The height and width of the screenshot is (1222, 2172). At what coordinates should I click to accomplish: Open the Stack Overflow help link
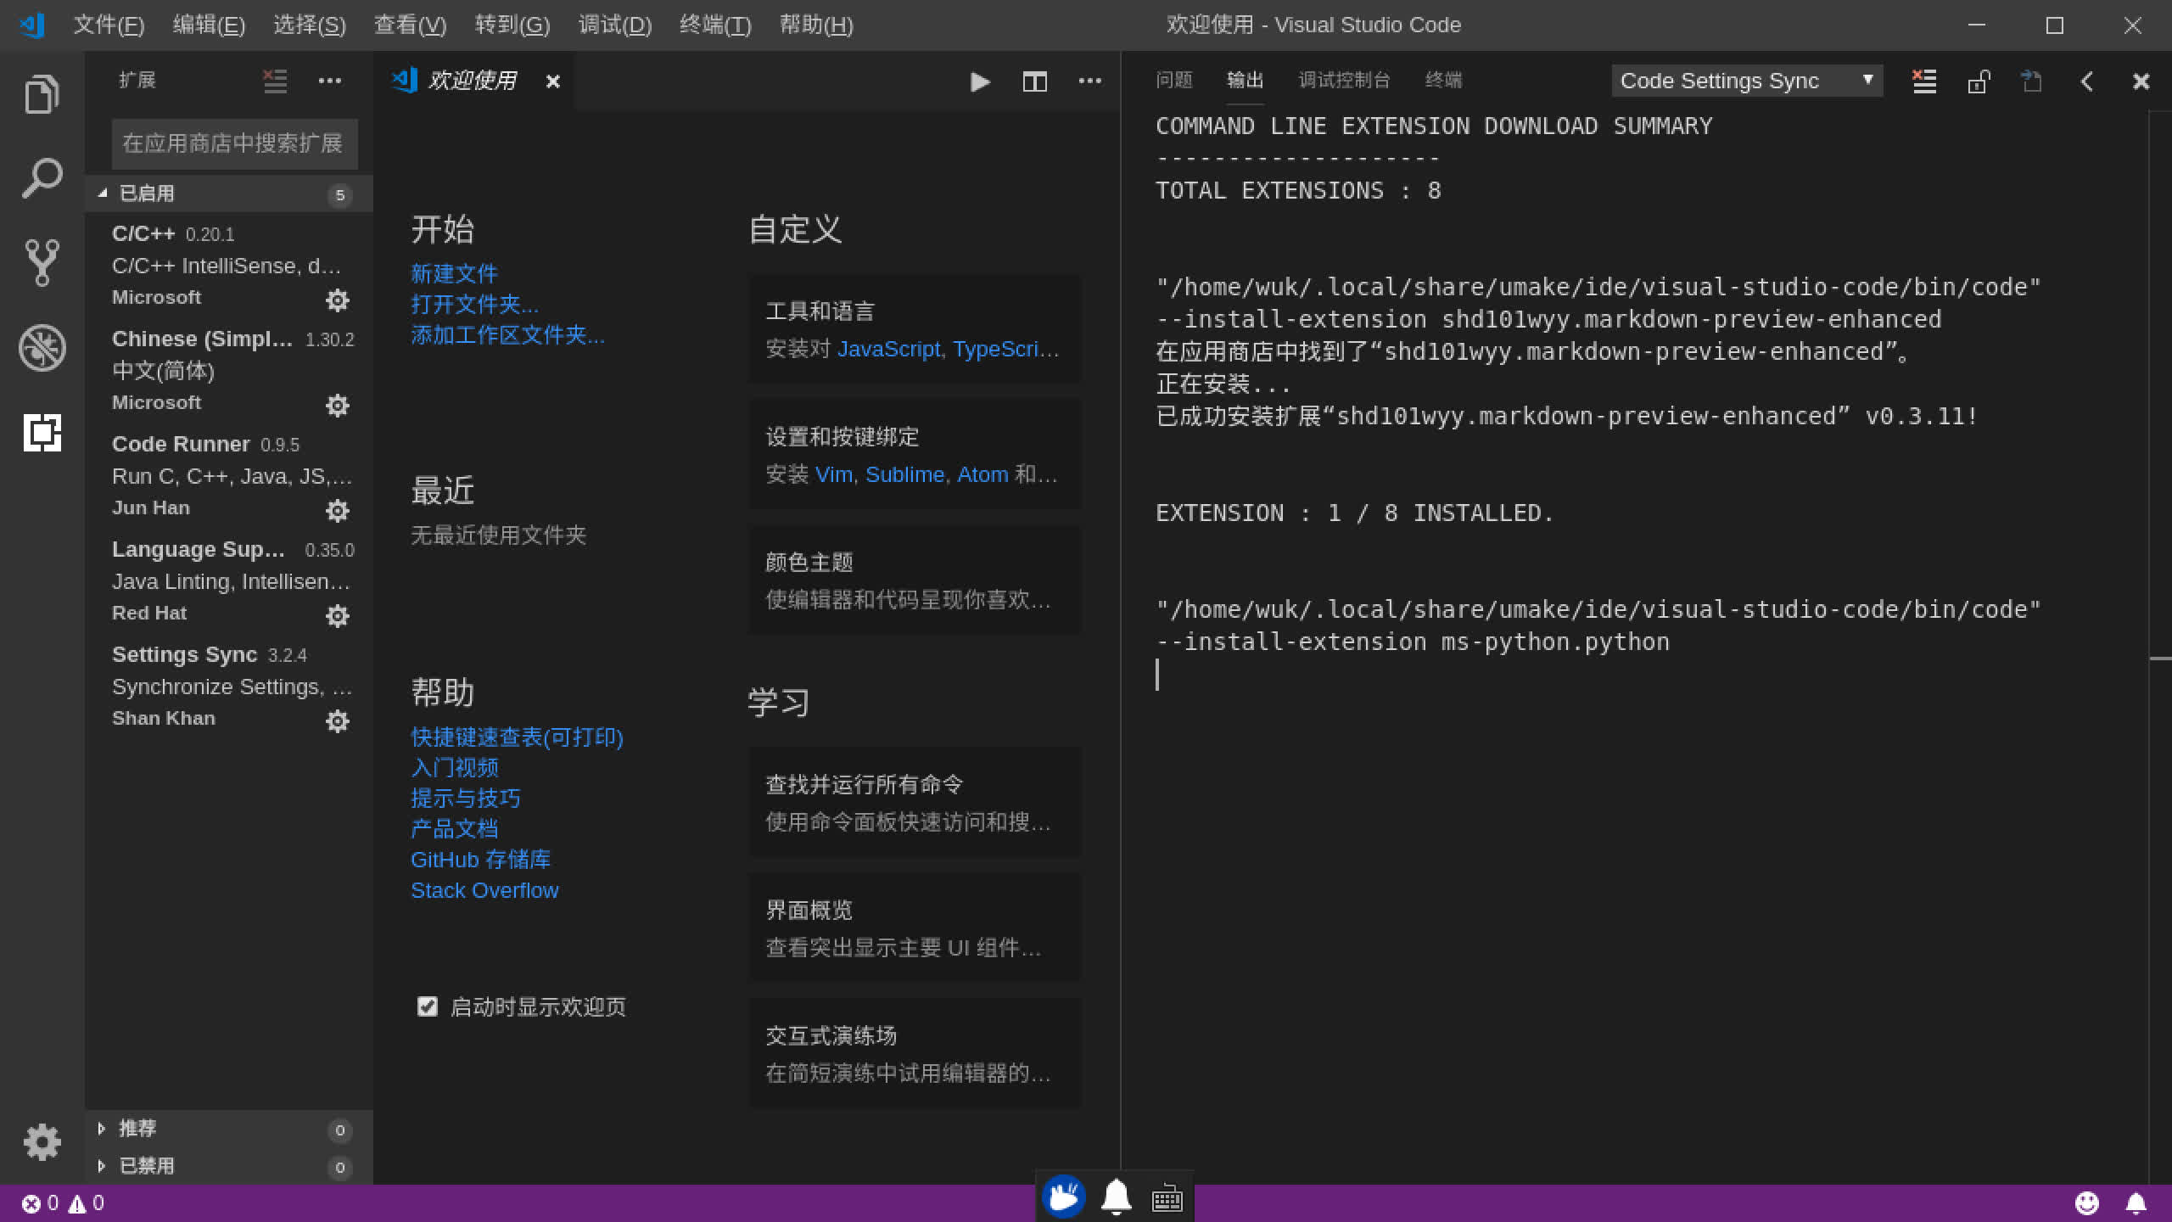tap(484, 890)
